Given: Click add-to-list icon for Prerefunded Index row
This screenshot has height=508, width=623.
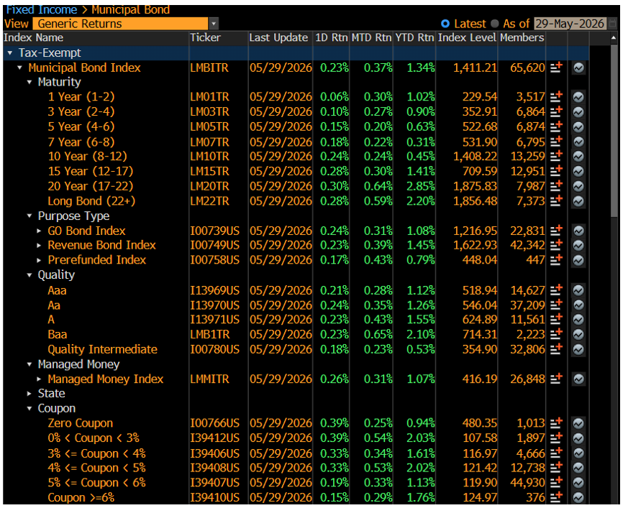Looking at the screenshot, I should (556, 259).
